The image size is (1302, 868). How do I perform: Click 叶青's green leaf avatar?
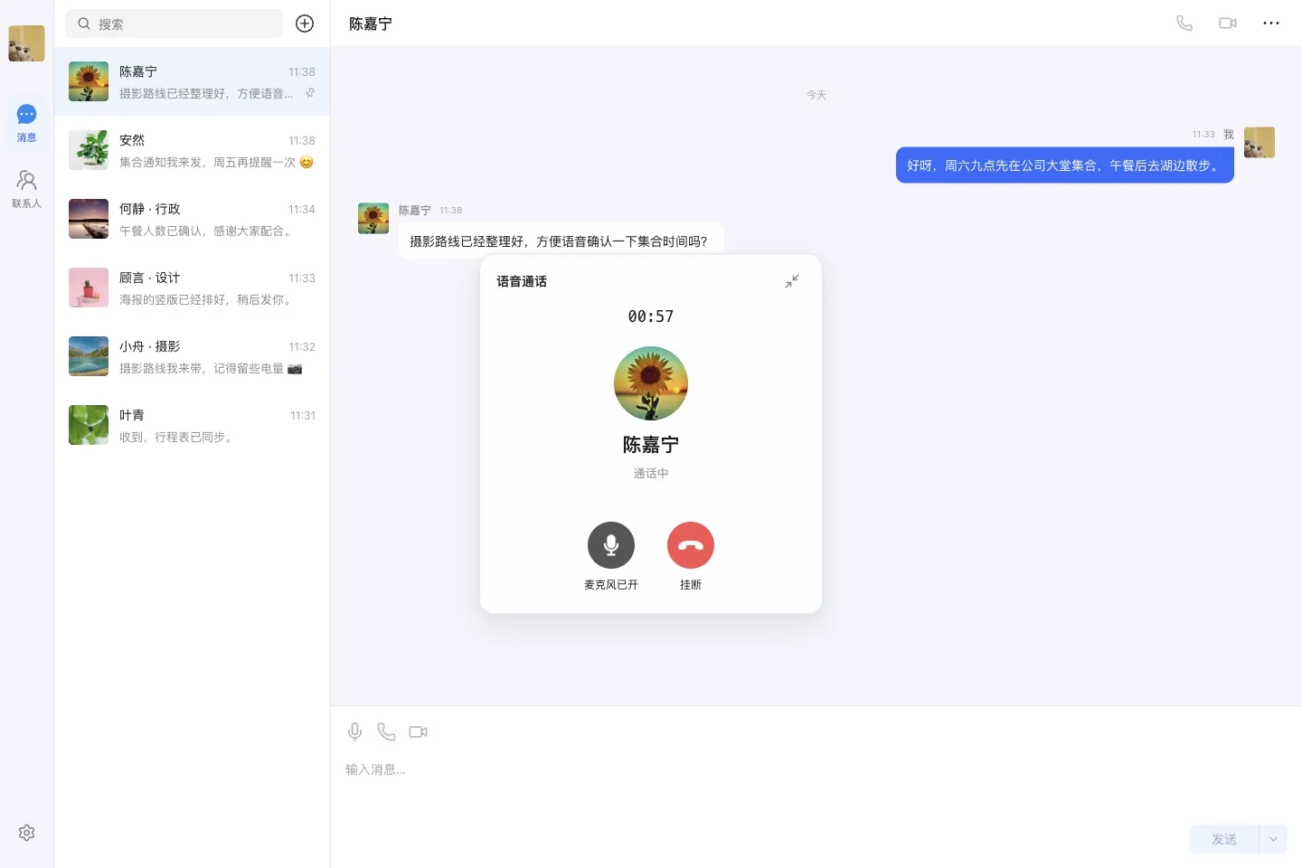coord(89,425)
